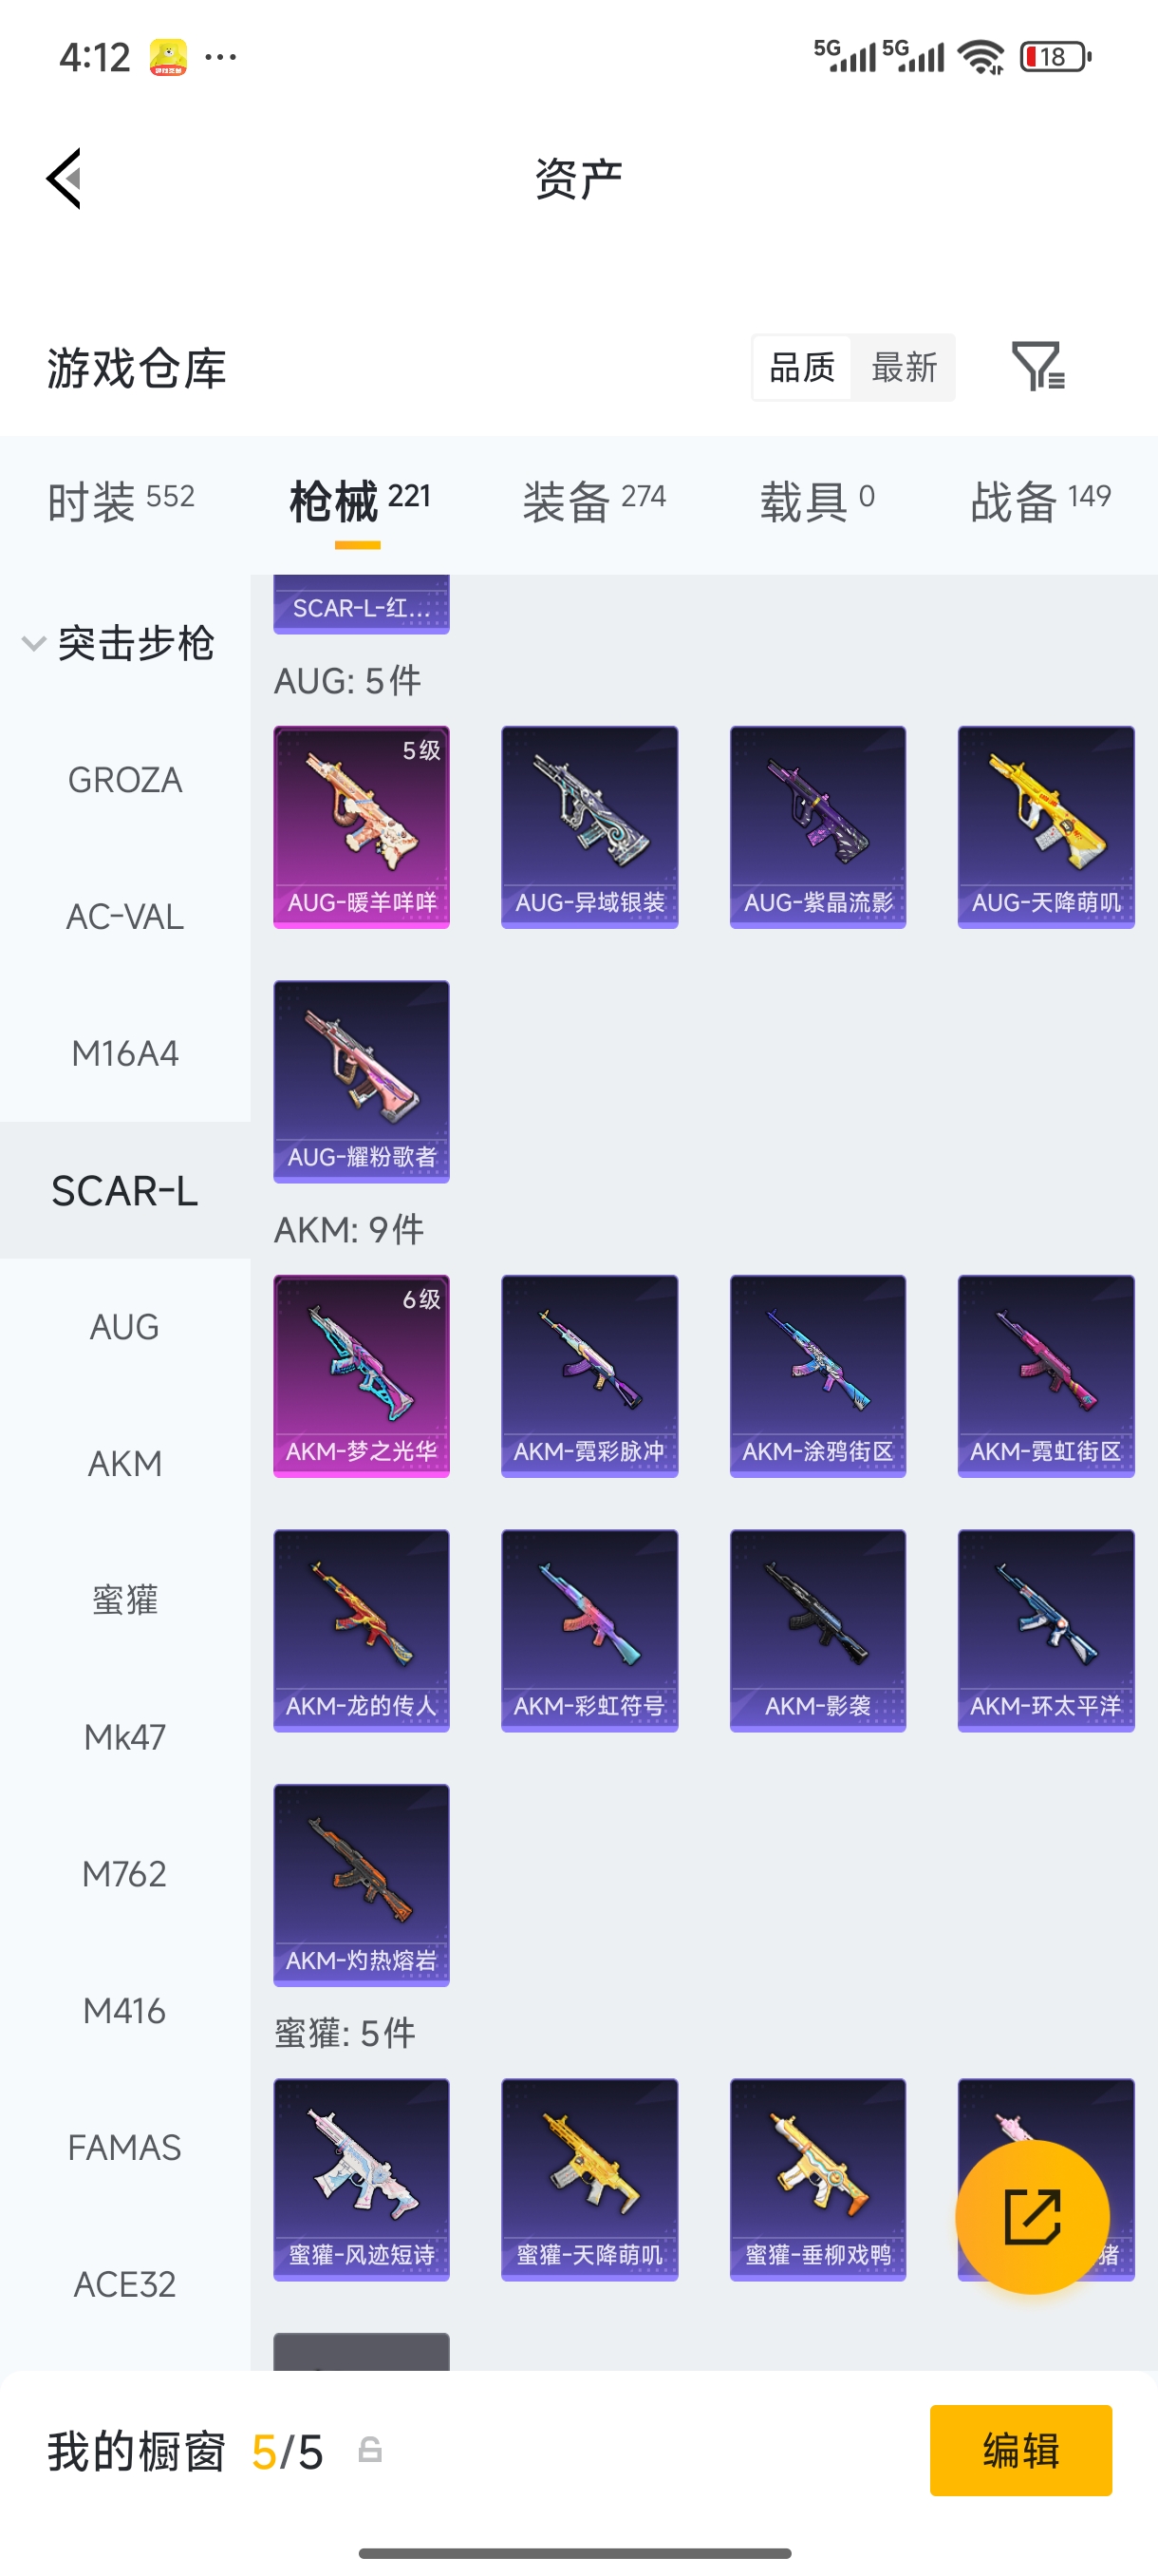Viewport: 1158px width, 2576px height.
Task: Tap the orange share floating button
Action: coord(1032,2216)
